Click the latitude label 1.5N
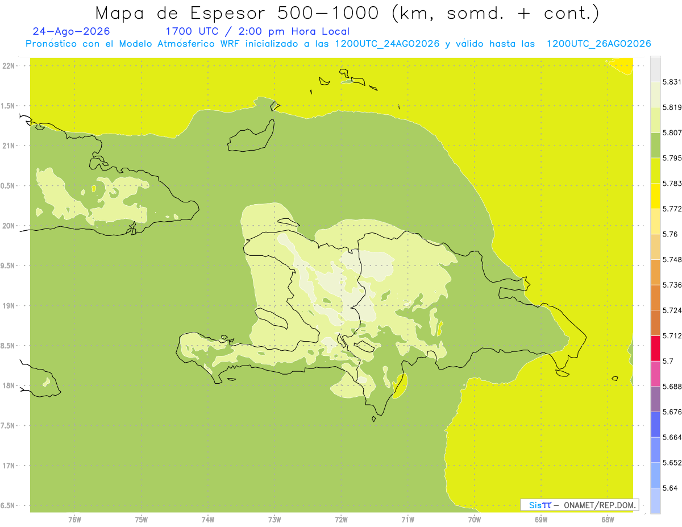 point(9,106)
